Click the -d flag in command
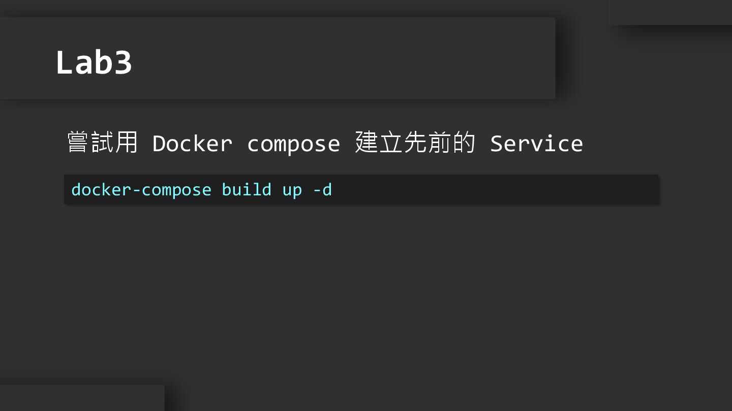Viewport: 732px width, 411px height. click(x=322, y=190)
